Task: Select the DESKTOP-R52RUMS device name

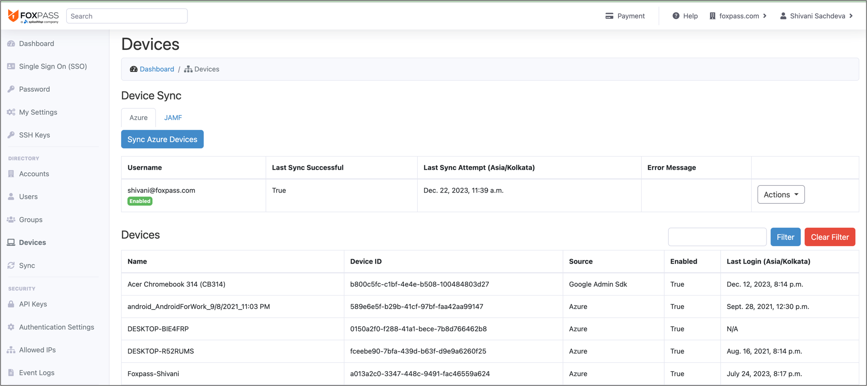Action: [160, 351]
